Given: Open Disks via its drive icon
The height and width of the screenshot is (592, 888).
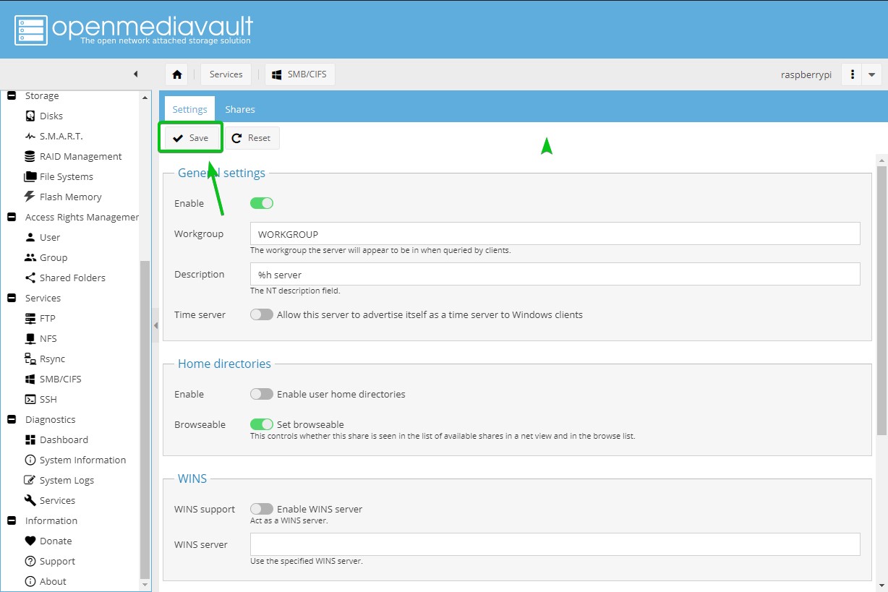Looking at the screenshot, I should (30, 116).
